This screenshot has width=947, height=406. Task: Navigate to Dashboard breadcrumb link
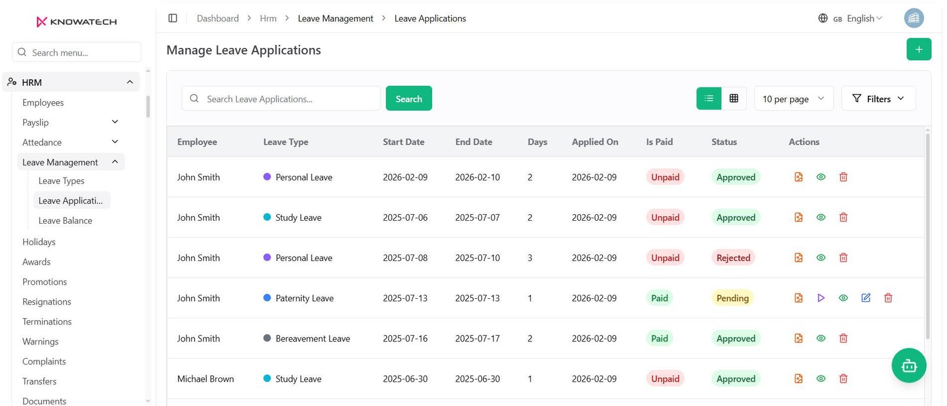coord(218,18)
